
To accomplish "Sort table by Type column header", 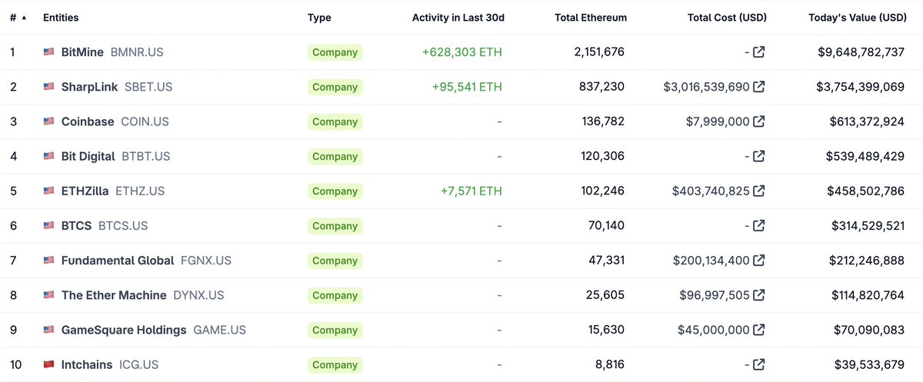I will tap(319, 18).
